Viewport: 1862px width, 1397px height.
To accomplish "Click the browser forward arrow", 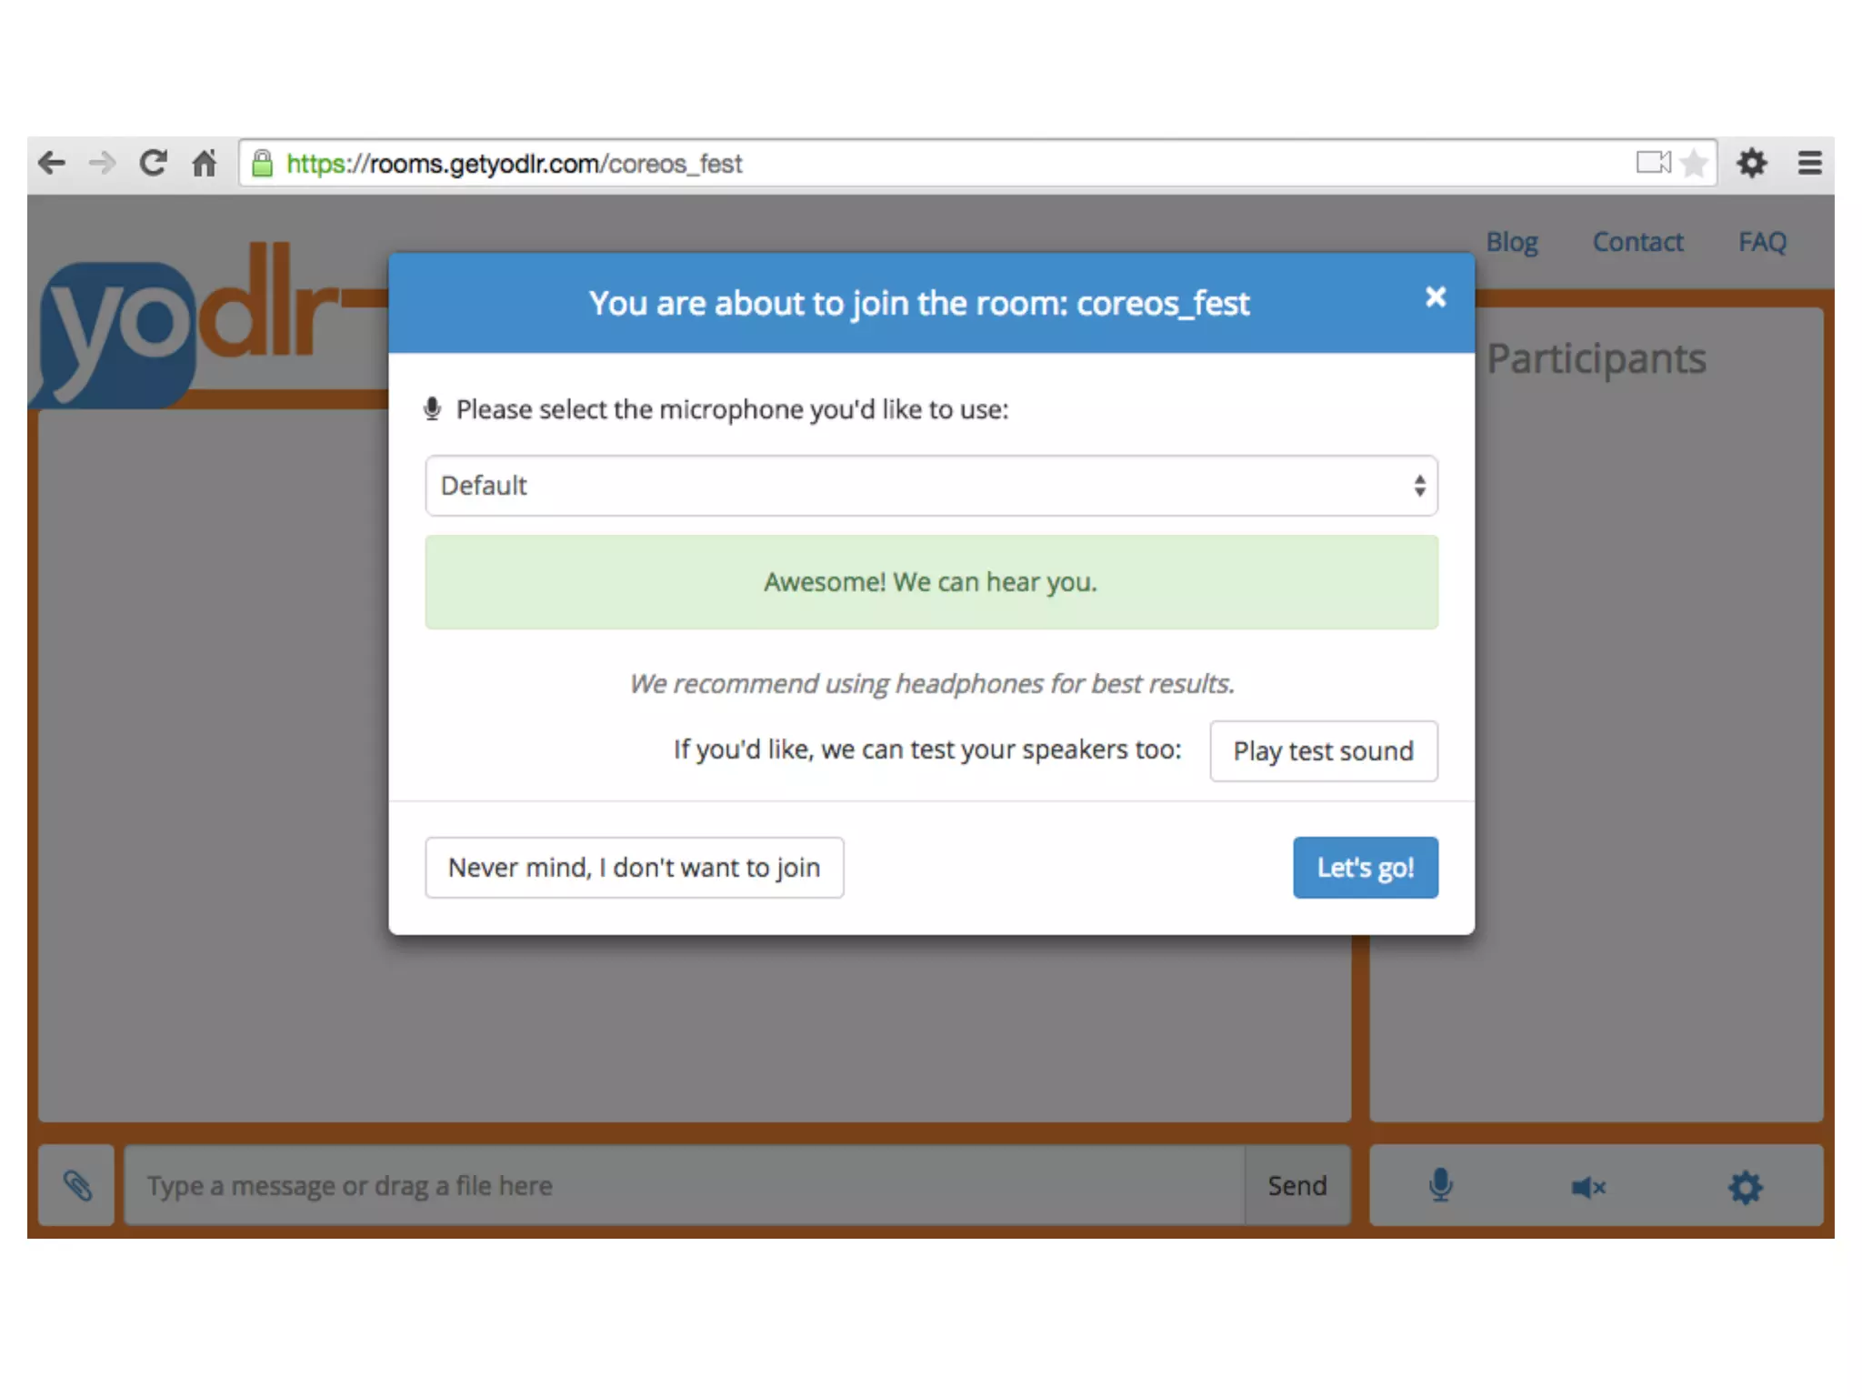I will click(103, 164).
